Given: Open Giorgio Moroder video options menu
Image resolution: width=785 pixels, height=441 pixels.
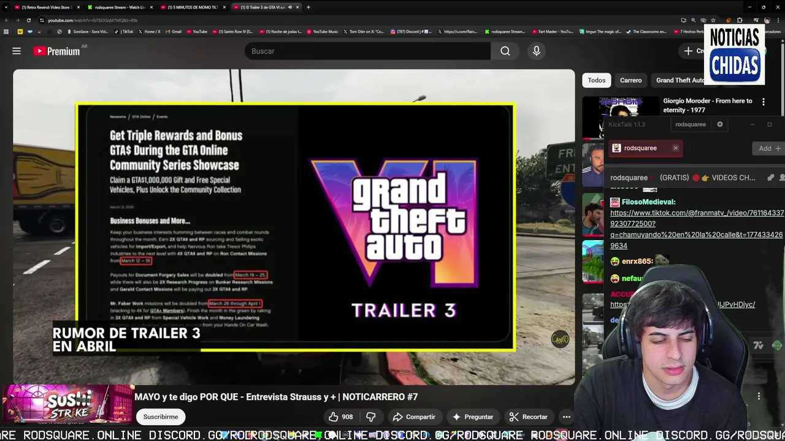Looking at the screenshot, I should pyautogui.click(x=764, y=102).
